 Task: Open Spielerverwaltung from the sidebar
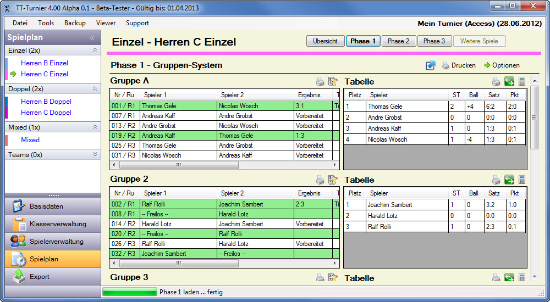tap(56, 242)
